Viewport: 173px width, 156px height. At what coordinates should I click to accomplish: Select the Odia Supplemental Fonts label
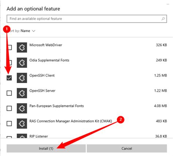[49, 60]
